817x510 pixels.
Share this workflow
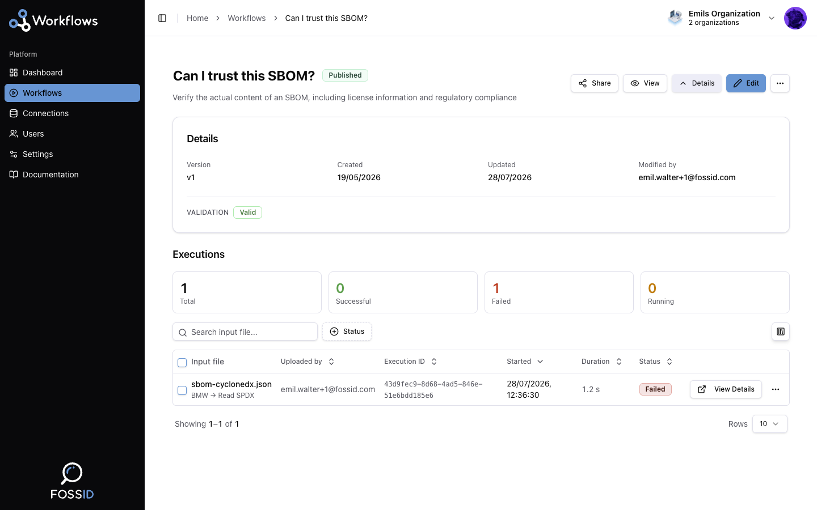[x=595, y=83]
